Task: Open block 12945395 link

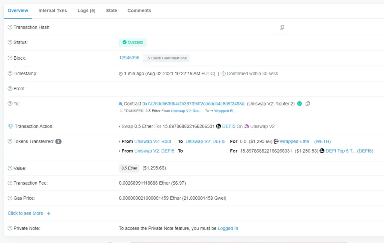Action: click(x=129, y=58)
